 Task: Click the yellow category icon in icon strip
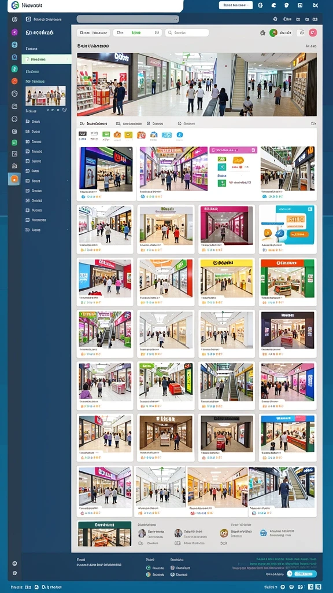point(128,134)
